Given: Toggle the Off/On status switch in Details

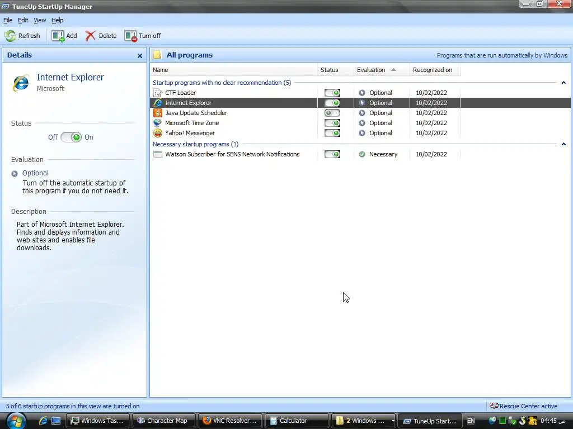Looking at the screenshot, I should (71, 137).
